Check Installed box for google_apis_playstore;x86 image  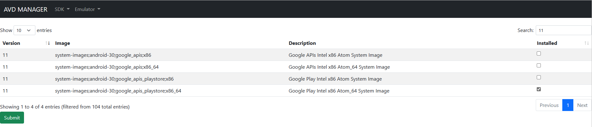point(539,77)
